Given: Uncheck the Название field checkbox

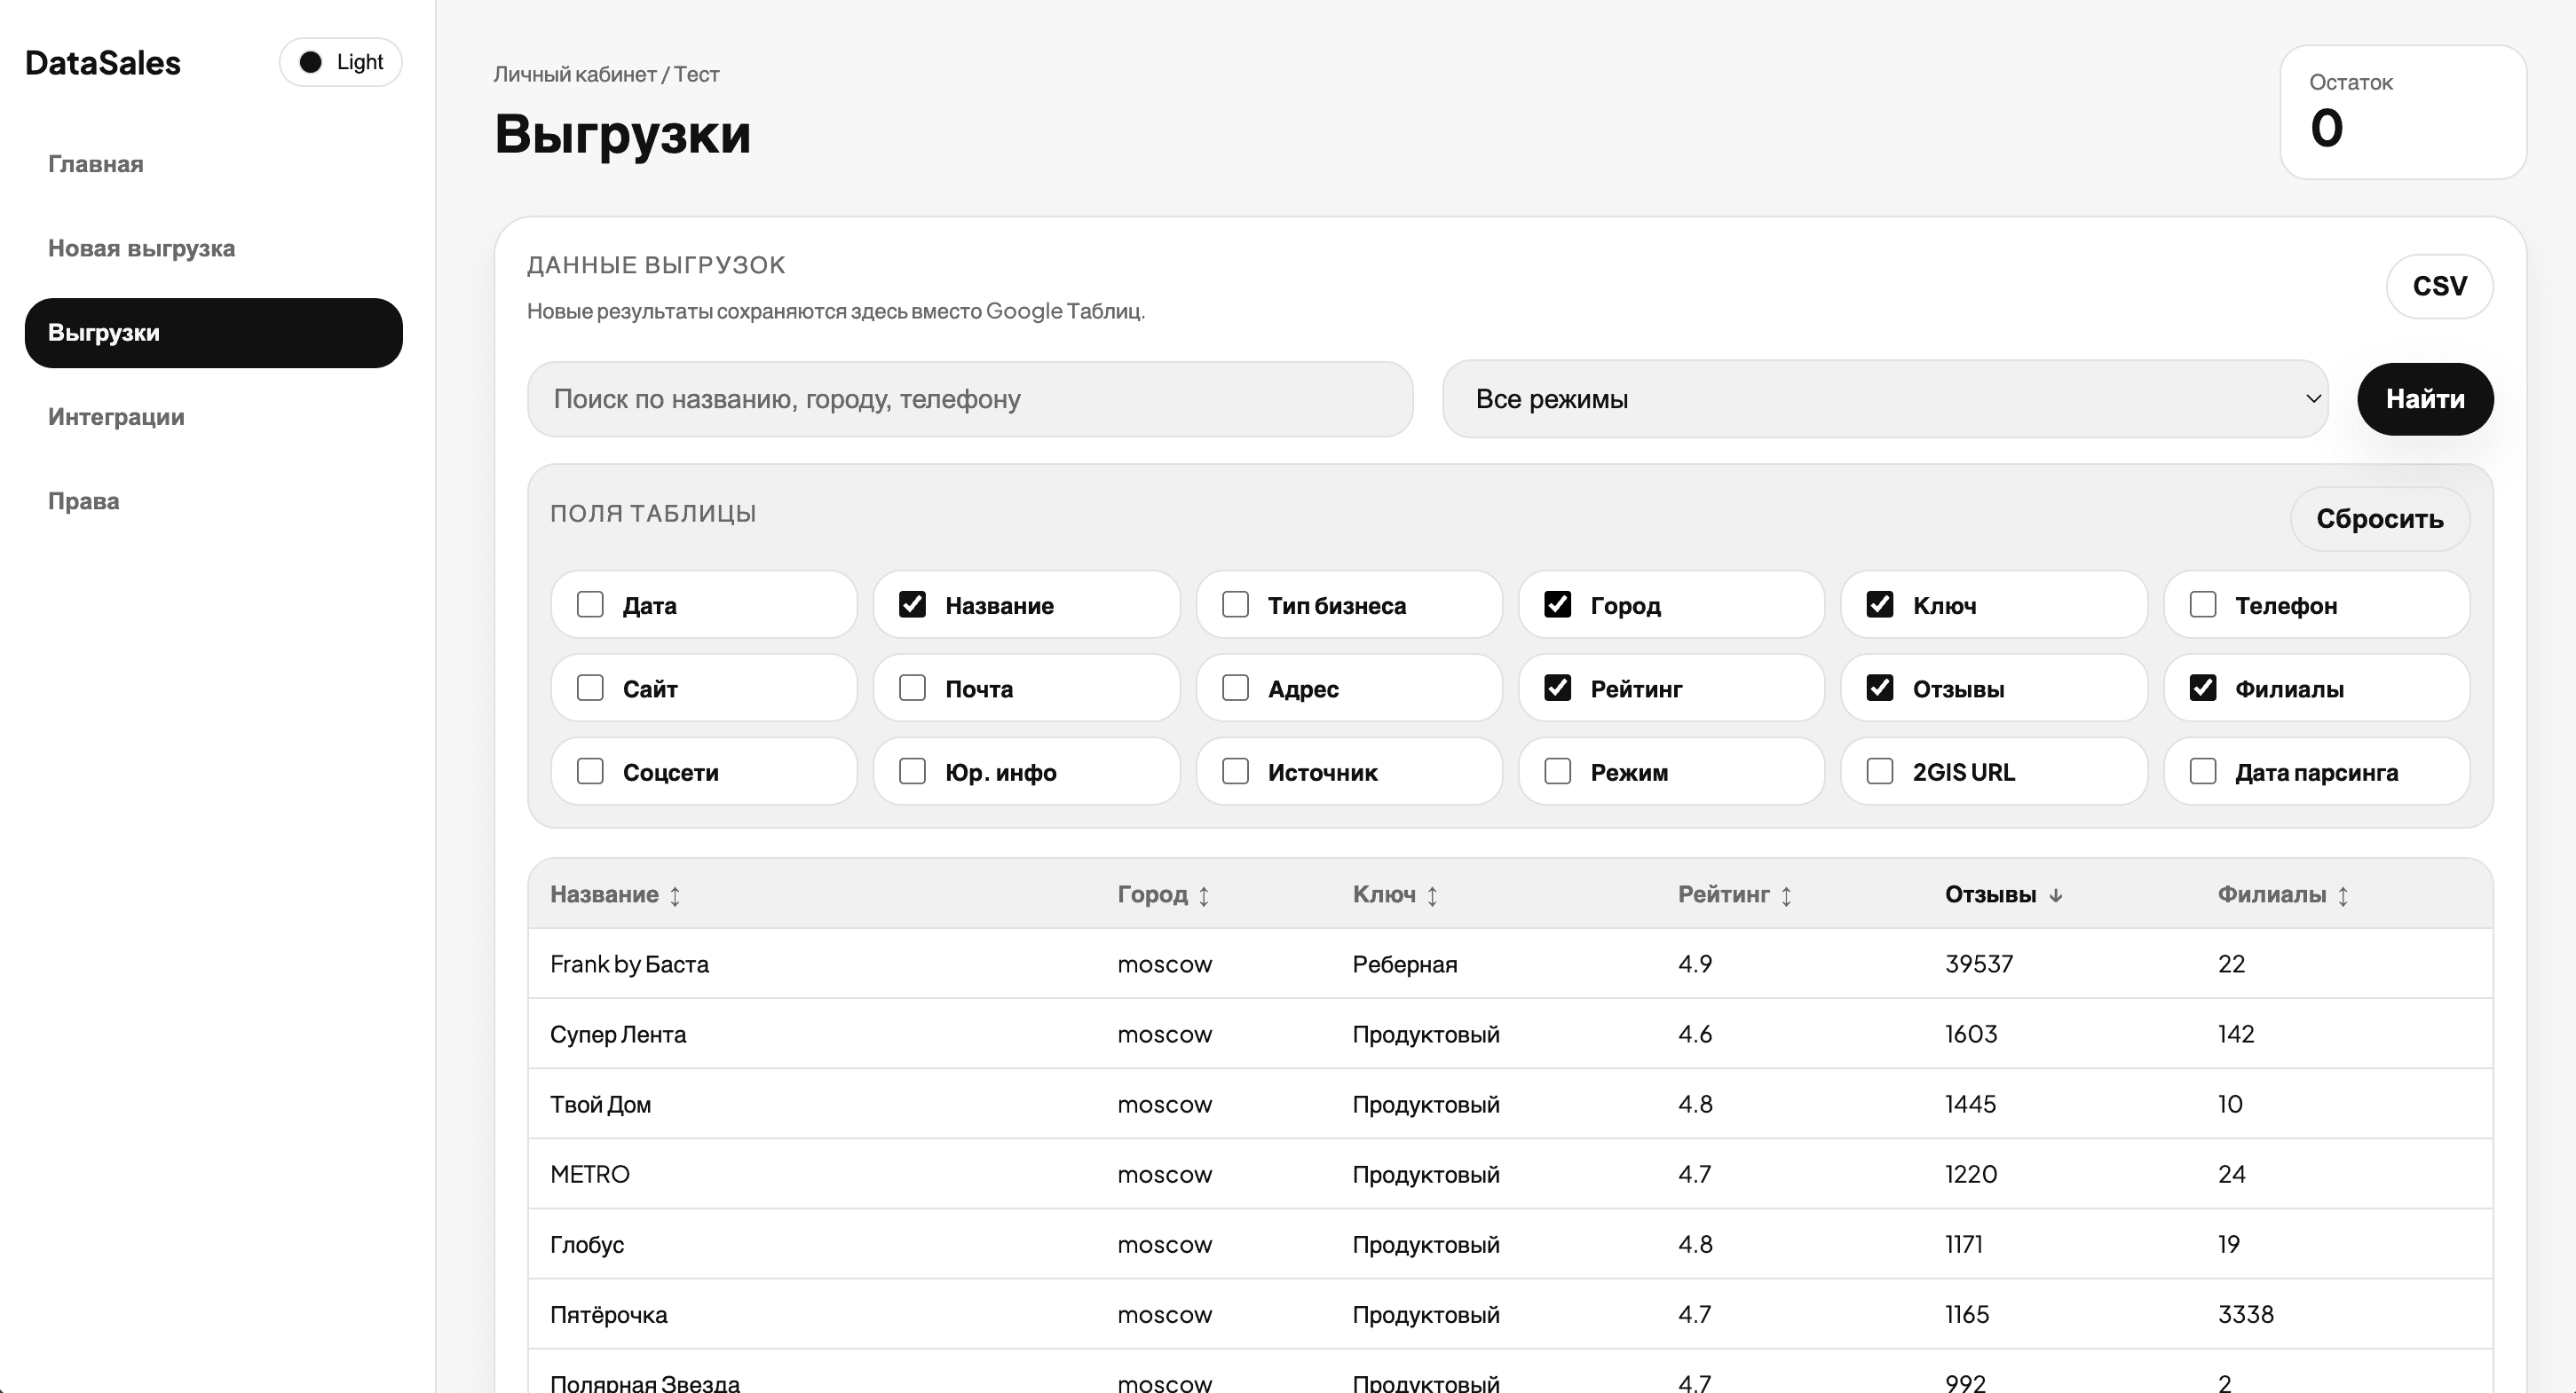Looking at the screenshot, I should (x=912, y=604).
